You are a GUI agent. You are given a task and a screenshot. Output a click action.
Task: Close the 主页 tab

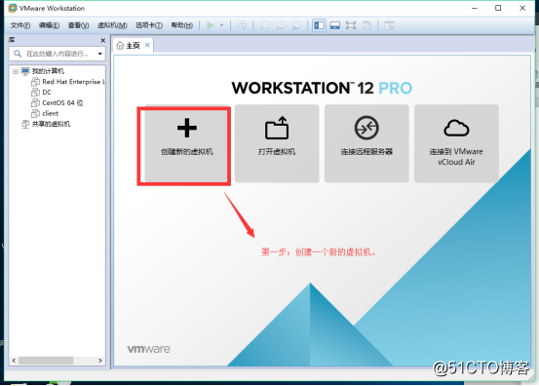coord(147,45)
